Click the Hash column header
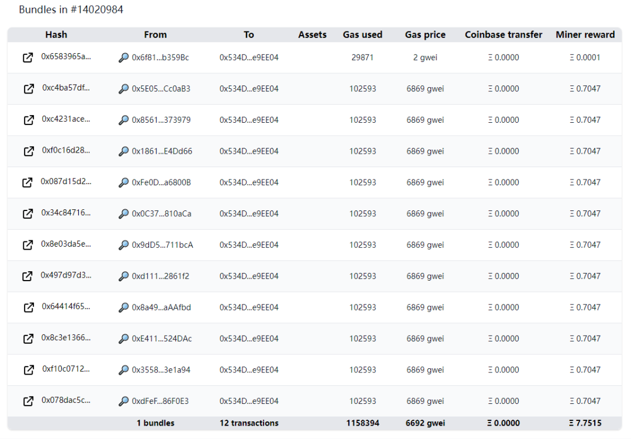The width and height of the screenshot is (631, 439). click(x=56, y=35)
